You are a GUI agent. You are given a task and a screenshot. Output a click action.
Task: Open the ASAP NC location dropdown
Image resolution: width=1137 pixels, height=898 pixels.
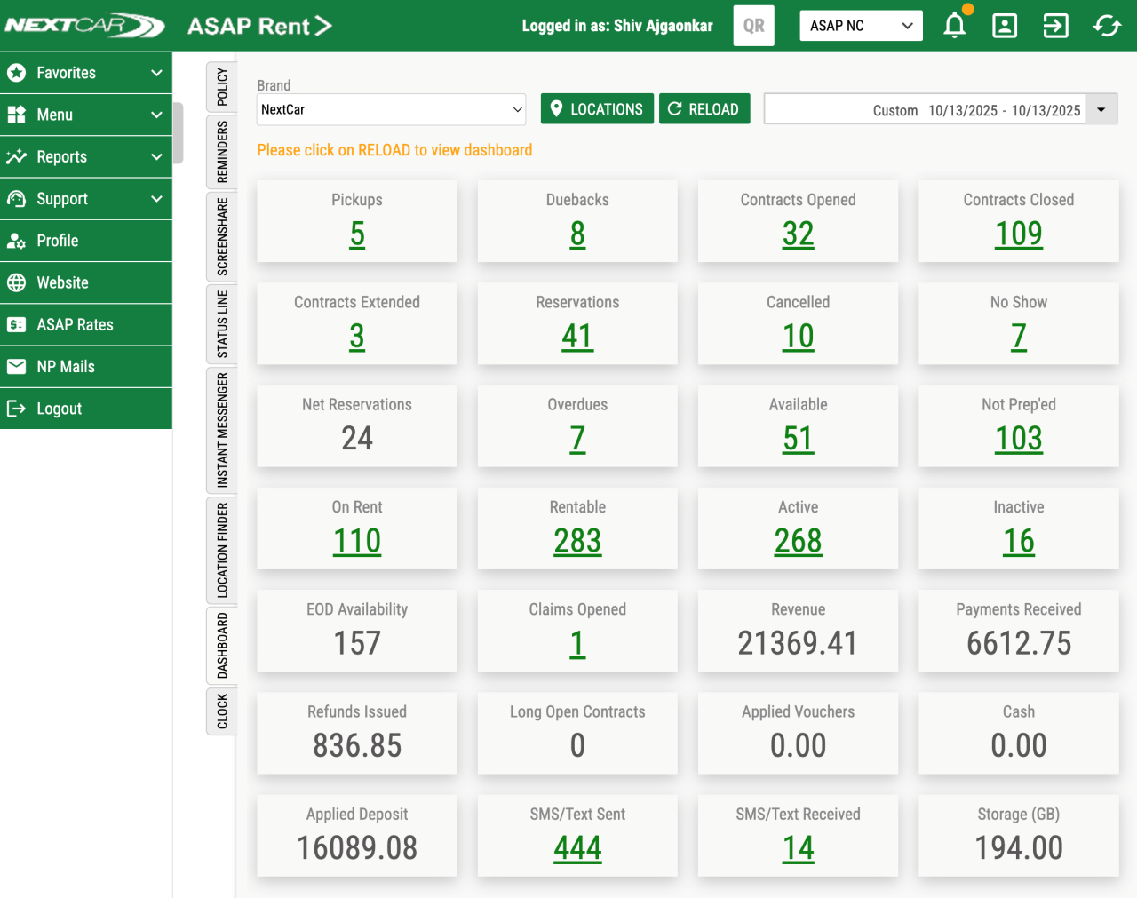point(860,26)
